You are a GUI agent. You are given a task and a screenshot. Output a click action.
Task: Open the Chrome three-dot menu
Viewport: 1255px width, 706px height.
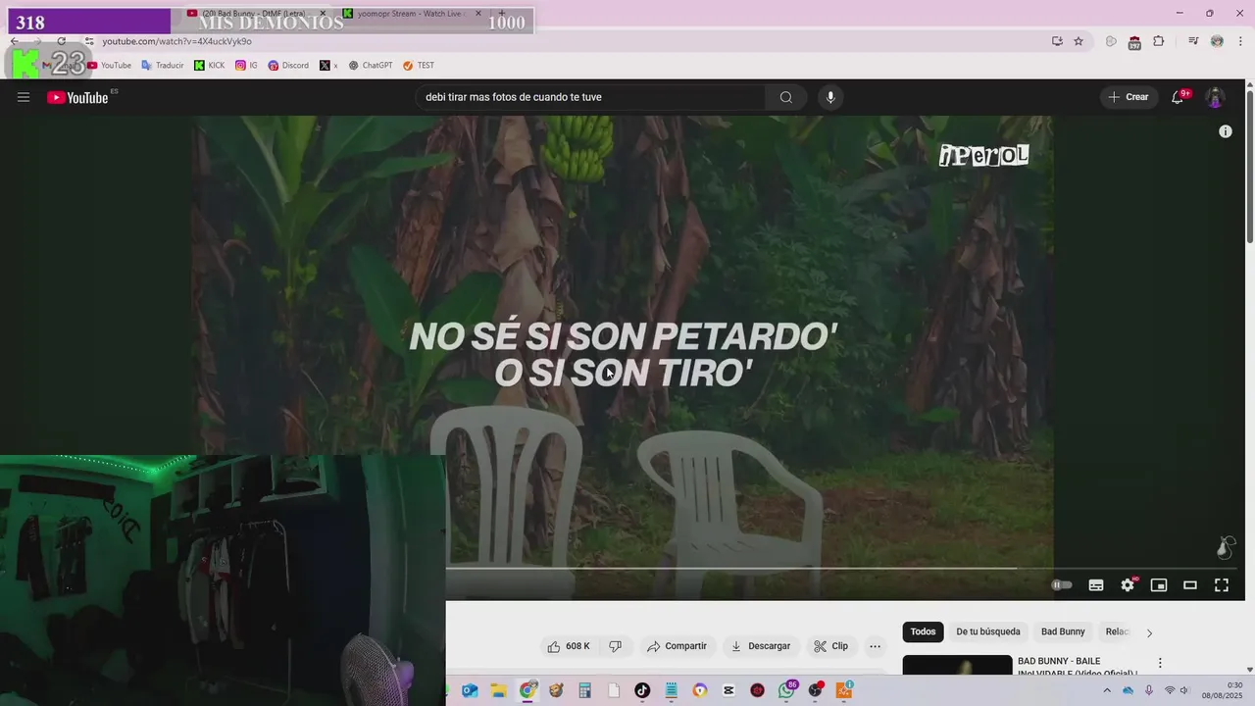click(1241, 41)
